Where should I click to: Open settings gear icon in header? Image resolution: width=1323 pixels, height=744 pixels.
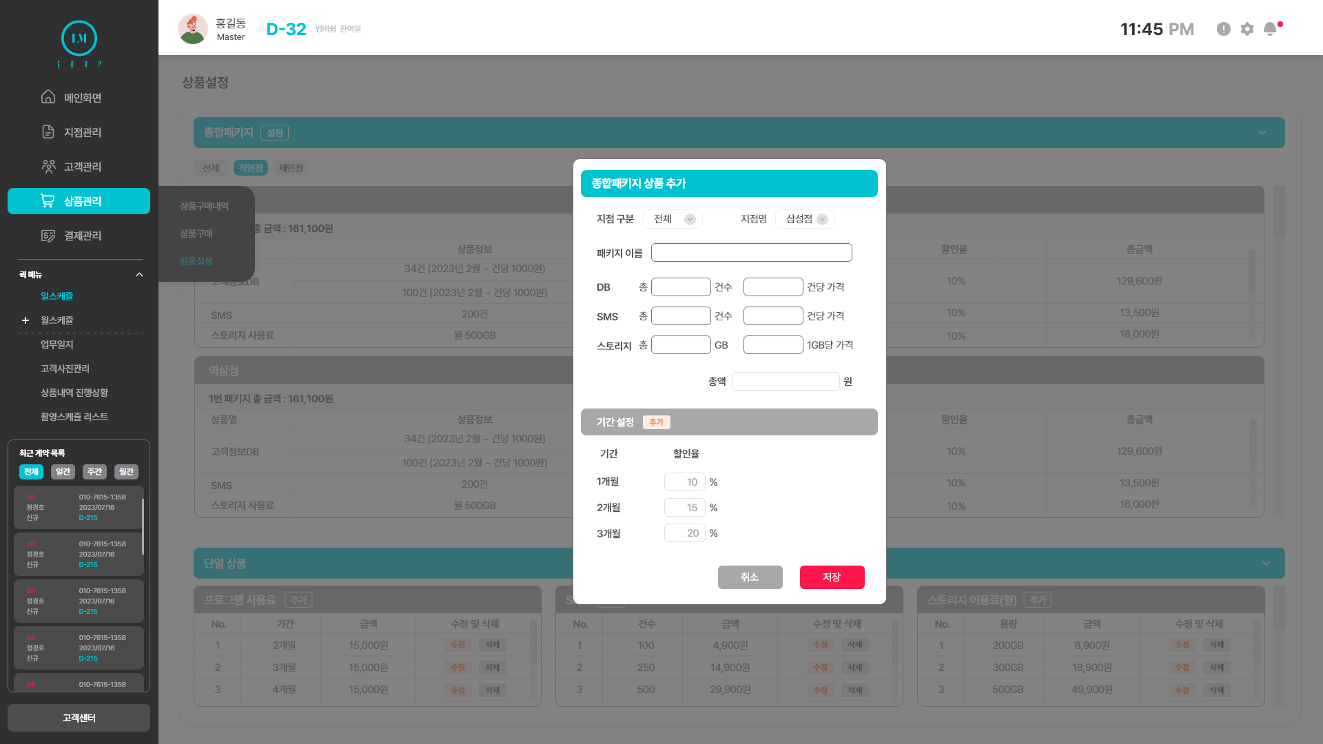coord(1247,29)
